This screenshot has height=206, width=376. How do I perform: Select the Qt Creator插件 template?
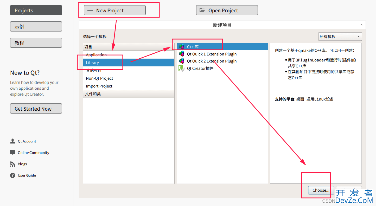(222, 68)
